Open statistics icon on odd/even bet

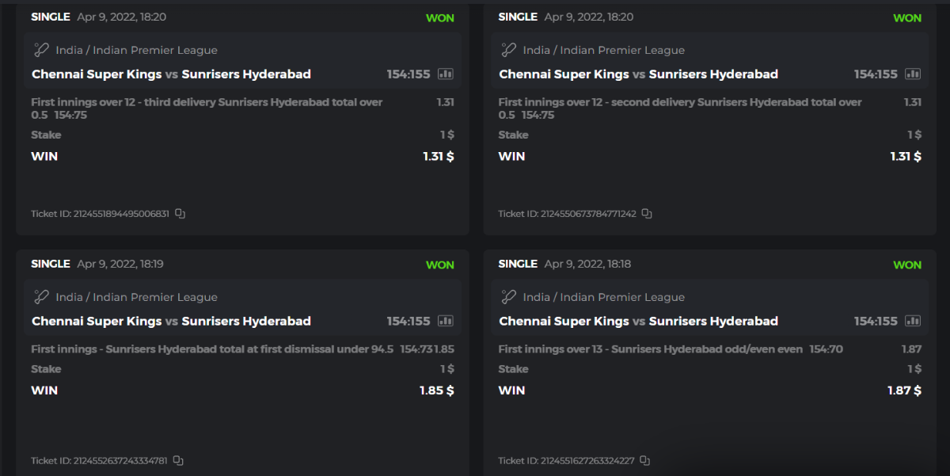tap(913, 322)
